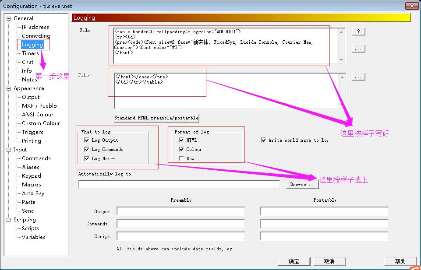Screen dimensions: 421x270
Task: Cancel with the 取消 button
Action: [329, 261]
